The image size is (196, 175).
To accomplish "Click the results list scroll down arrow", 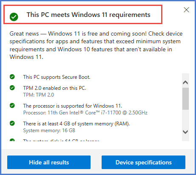I will point(185,132).
